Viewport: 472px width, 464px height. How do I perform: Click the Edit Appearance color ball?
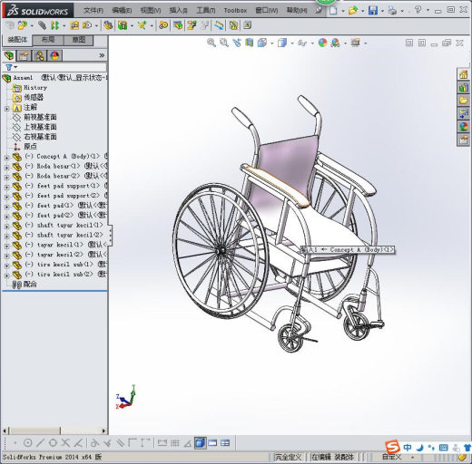click(x=322, y=43)
